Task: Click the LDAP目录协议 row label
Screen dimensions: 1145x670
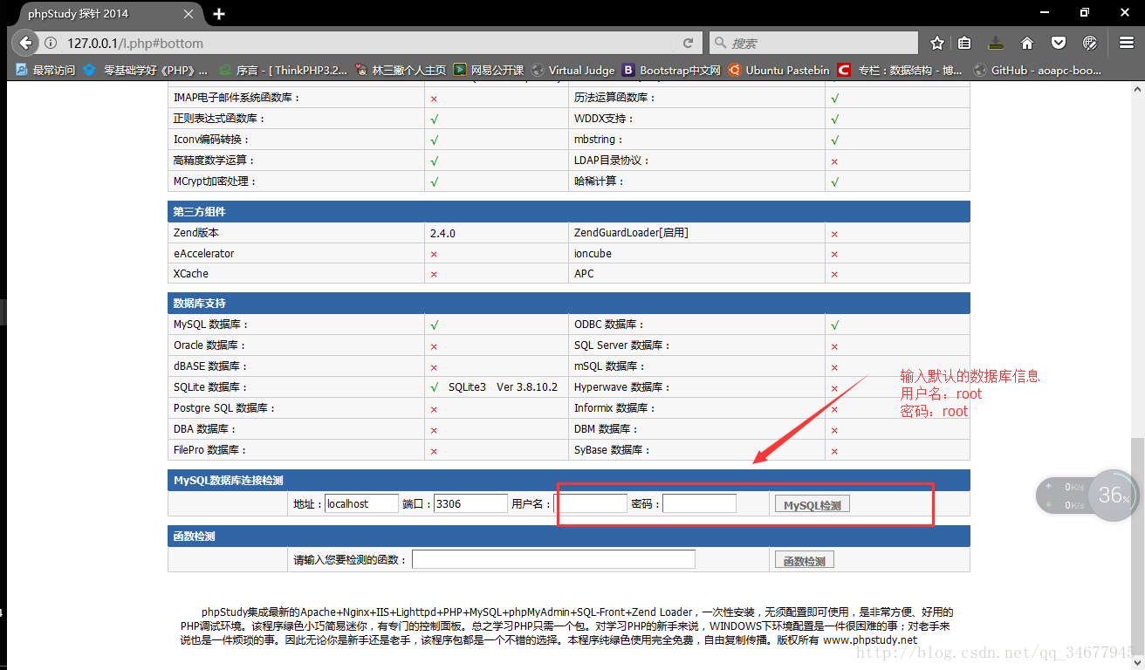Action: [x=613, y=161]
